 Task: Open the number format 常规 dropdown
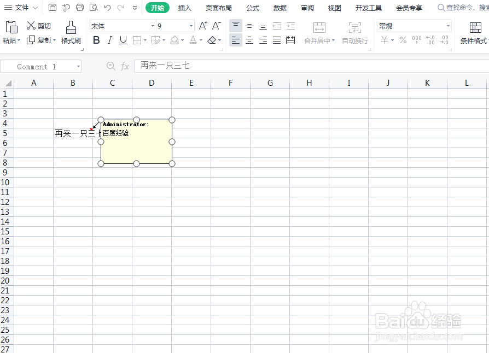click(x=448, y=26)
